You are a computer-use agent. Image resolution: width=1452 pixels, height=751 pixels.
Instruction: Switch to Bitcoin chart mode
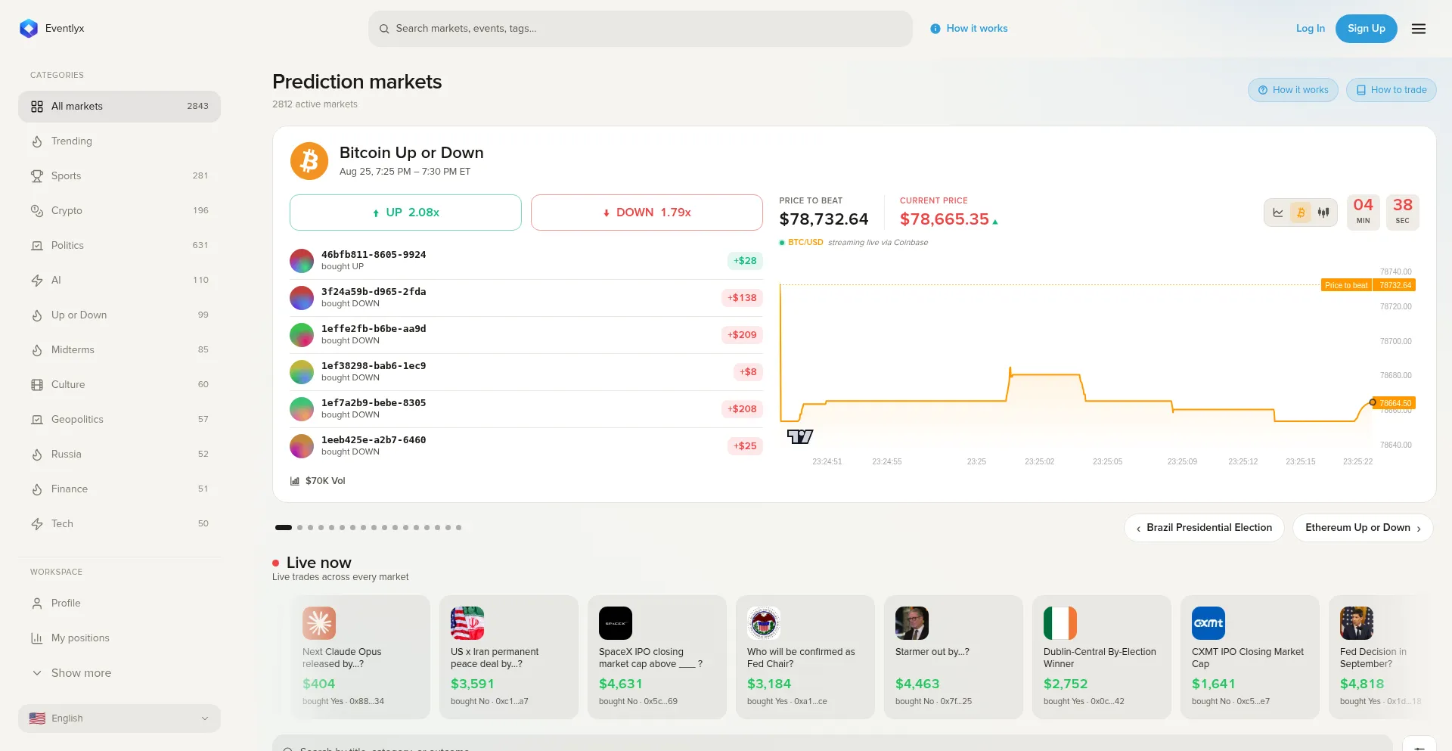[1301, 213]
